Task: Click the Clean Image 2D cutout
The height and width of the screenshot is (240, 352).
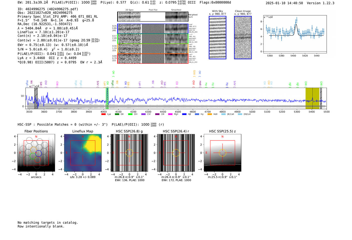Action: pyautogui.click(x=243, y=38)
